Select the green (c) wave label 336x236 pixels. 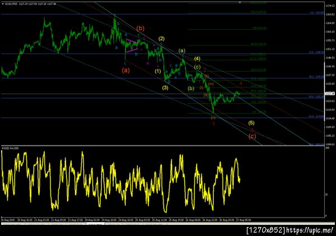(197, 67)
